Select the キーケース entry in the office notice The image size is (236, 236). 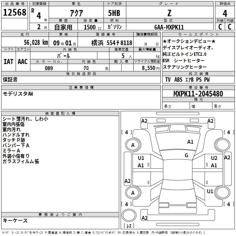15,220
